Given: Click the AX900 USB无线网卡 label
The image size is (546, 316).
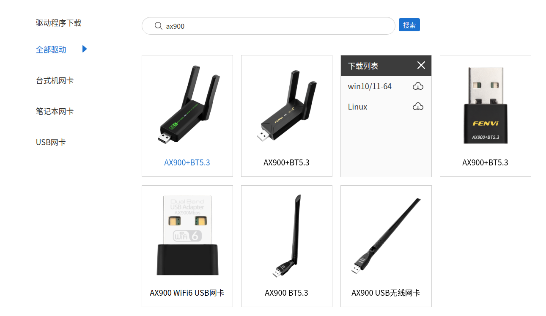Looking at the screenshot, I should 386,293.
